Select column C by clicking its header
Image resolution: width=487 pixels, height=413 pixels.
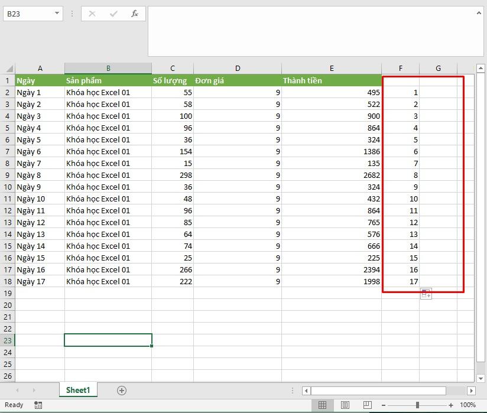(173, 67)
